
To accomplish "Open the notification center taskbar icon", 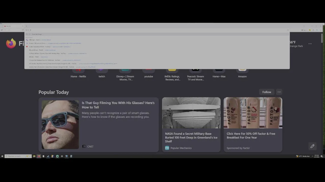I will [x=322, y=156].
